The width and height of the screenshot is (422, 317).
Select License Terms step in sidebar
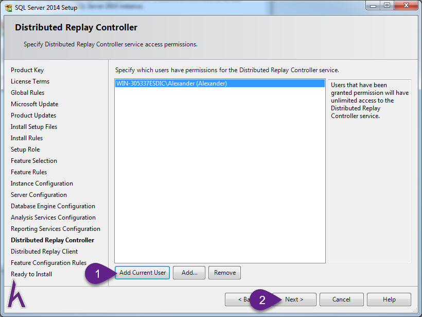click(30, 81)
